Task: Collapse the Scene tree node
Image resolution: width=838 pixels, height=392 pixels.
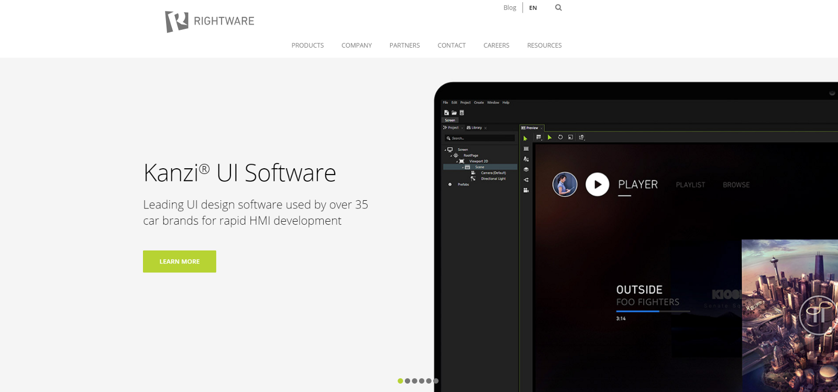Action: [x=462, y=167]
